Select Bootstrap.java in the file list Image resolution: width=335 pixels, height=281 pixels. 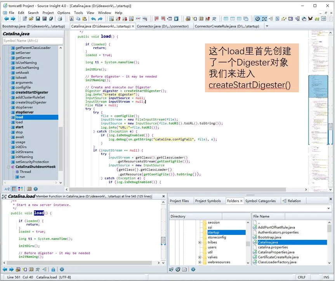269,238
